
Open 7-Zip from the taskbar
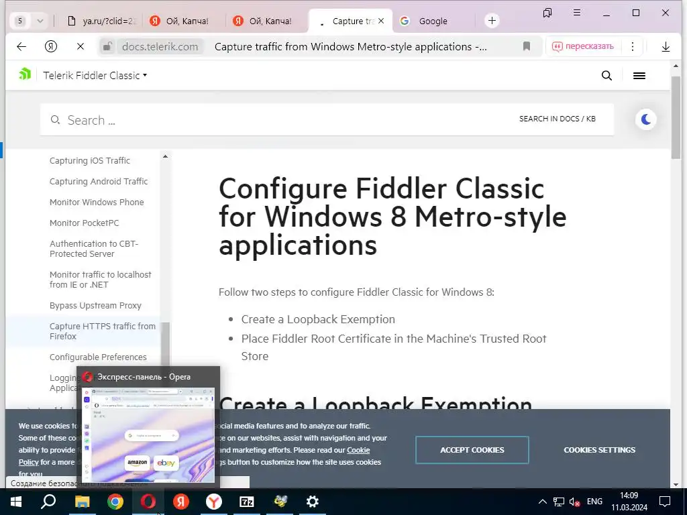click(x=247, y=502)
